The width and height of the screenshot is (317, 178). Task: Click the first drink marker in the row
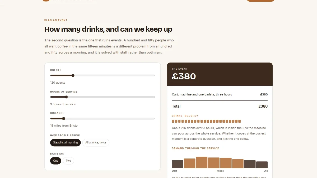[173, 122]
